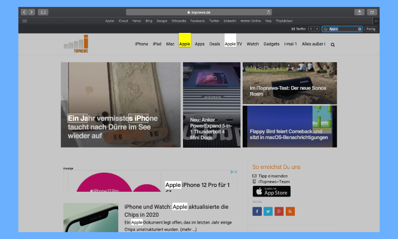Open the iPhone navigation menu item
This screenshot has width=398, height=239.
click(x=142, y=44)
